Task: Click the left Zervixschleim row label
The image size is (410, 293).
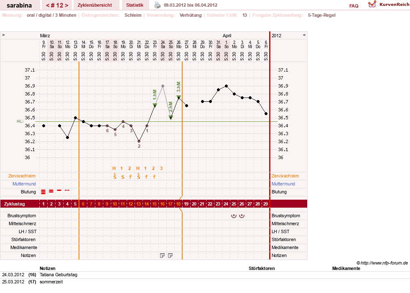Action: (22, 176)
